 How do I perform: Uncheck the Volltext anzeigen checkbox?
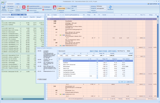tap(38, 79)
